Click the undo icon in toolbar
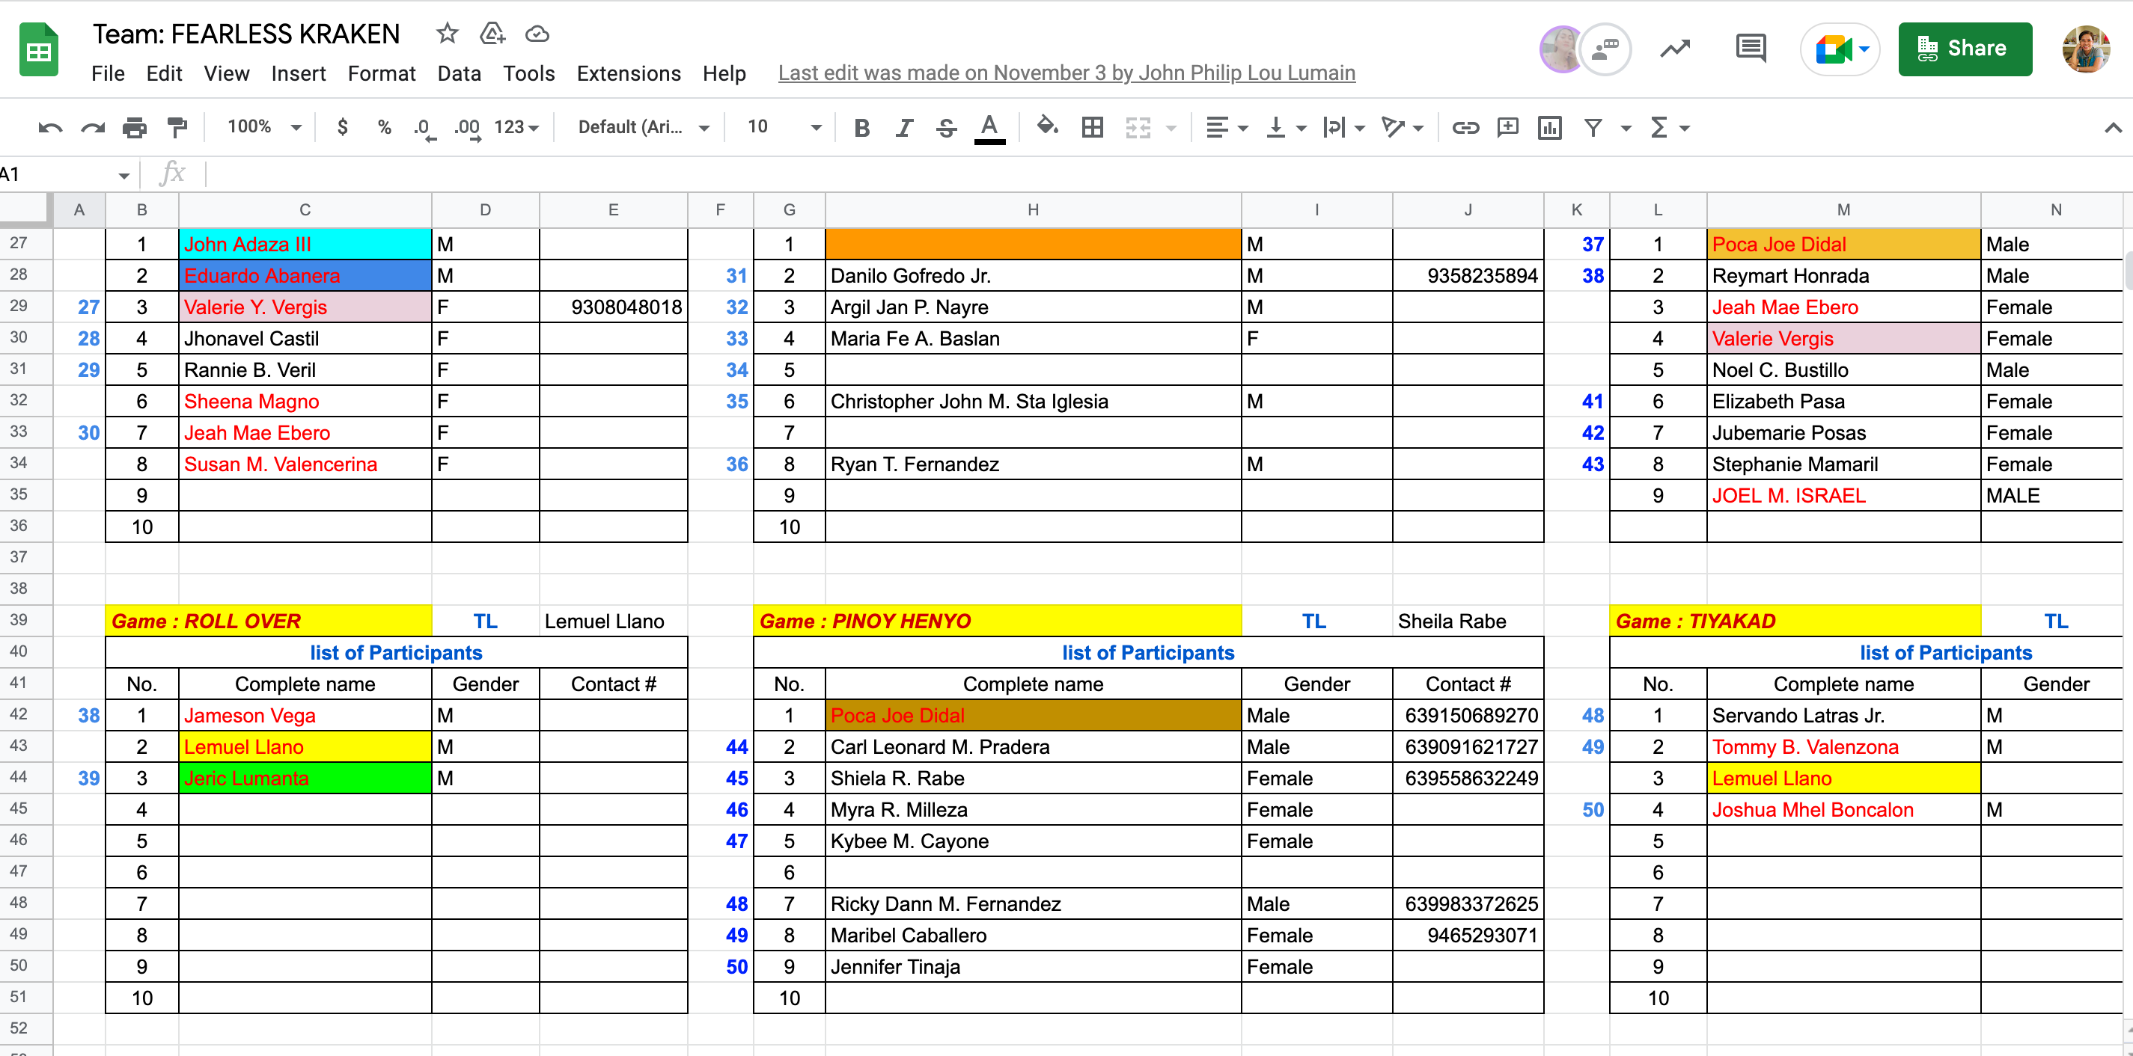Image resolution: width=2133 pixels, height=1056 pixels. tap(49, 127)
